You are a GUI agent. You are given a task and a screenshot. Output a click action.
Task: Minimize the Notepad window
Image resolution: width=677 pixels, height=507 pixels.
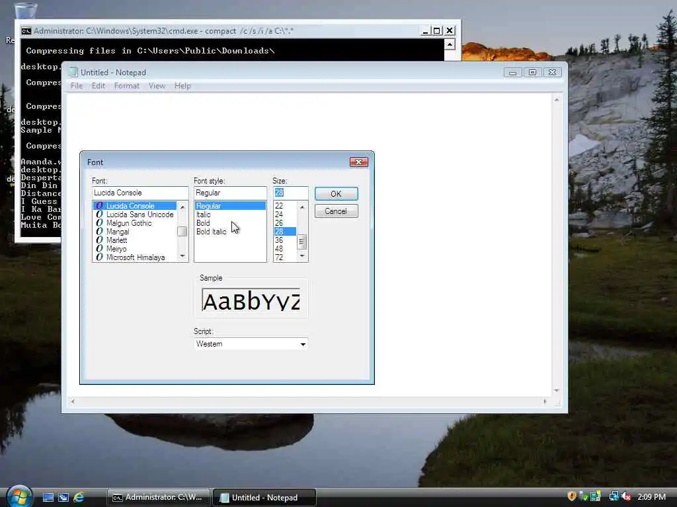(512, 73)
